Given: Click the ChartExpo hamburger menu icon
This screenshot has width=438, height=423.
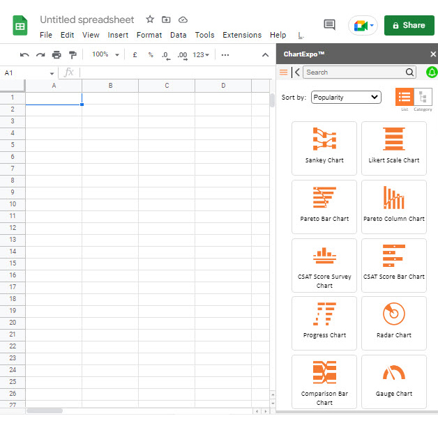Looking at the screenshot, I should pyautogui.click(x=283, y=72).
